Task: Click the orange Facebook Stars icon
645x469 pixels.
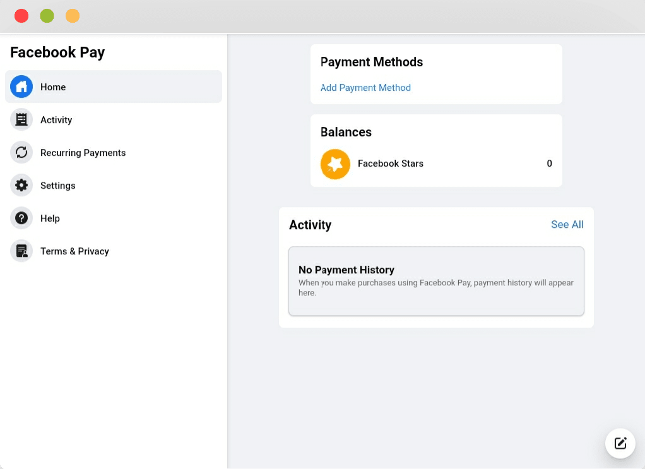Action: coord(335,163)
